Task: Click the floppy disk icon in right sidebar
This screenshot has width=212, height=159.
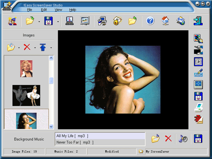Action: click(198, 96)
